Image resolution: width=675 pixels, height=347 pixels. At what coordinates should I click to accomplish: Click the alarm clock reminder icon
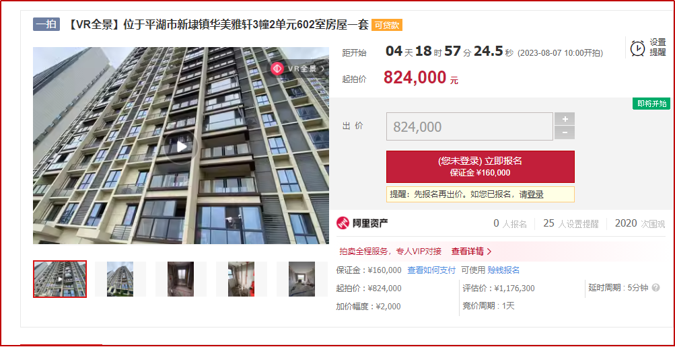[x=637, y=48]
